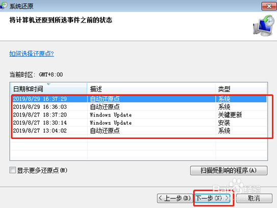Click Windows Update description at 18:37:20
The width and height of the screenshot is (277, 208).
111,114
